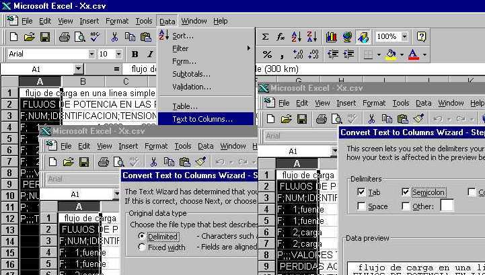The height and width of the screenshot is (275, 485).
Task: Select row 13 header in main window
Action: click(10, 230)
